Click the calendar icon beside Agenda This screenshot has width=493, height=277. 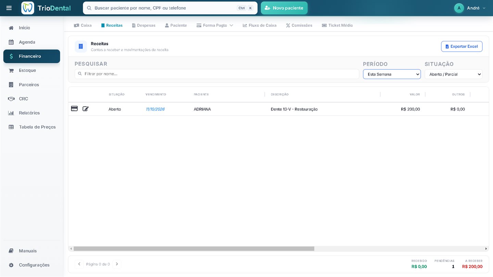pos(11,42)
